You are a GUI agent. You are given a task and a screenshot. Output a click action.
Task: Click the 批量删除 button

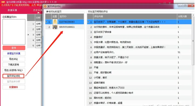tap(14, 87)
